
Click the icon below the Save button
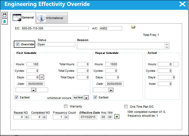coord(5,21)
